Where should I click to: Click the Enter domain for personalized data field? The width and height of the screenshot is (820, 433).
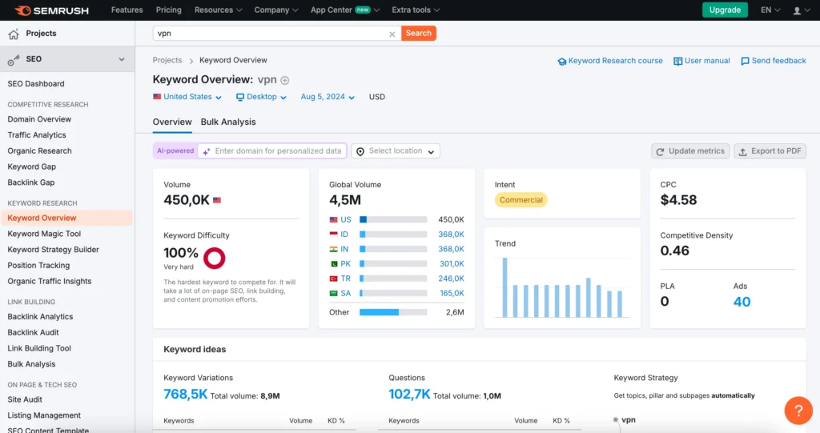point(277,151)
